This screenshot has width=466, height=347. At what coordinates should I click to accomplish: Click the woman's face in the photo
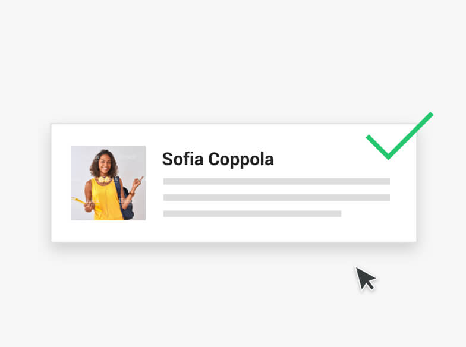click(x=105, y=165)
